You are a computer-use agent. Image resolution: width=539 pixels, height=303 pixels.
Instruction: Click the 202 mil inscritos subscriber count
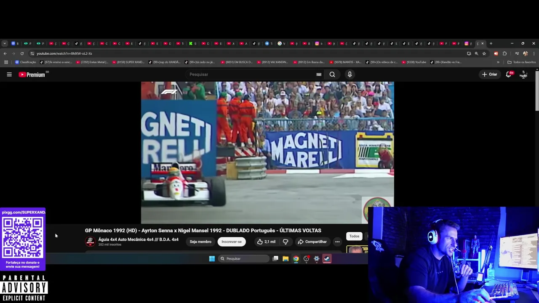[109, 245]
